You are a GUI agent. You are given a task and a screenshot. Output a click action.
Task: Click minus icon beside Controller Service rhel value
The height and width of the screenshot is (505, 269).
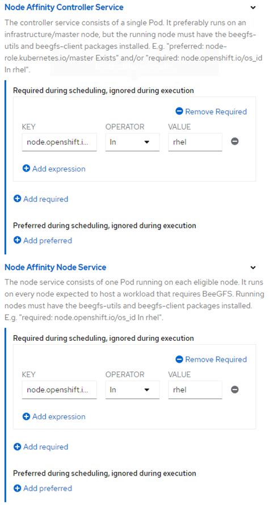(235, 141)
